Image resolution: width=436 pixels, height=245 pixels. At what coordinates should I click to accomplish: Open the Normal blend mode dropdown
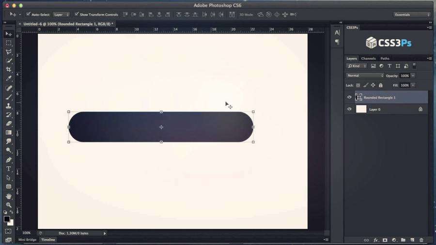[x=365, y=76]
